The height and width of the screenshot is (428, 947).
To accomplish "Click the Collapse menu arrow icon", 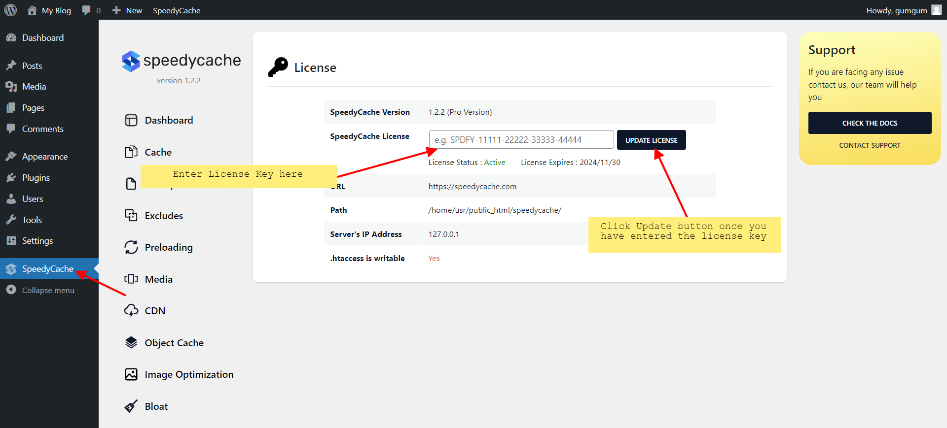I will [11, 290].
